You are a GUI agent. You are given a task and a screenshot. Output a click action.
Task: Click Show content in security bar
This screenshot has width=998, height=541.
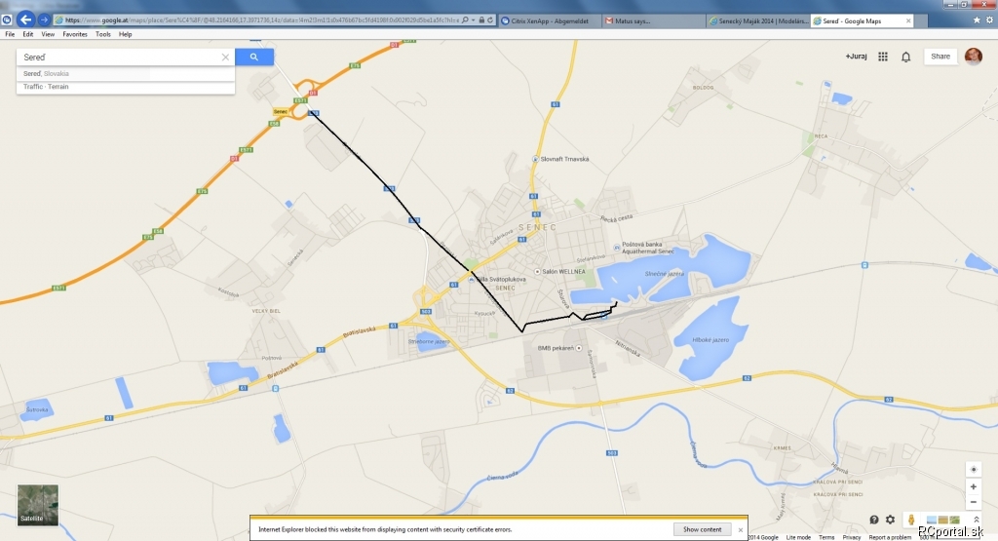[x=702, y=529]
